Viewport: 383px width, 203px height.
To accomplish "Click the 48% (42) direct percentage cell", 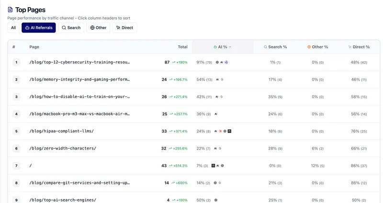I will click(x=359, y=63).
